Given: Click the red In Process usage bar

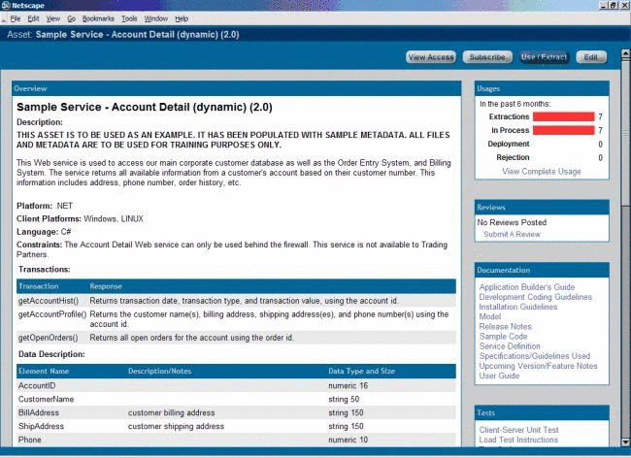Looking at the screenshot, I should (563, 130).
